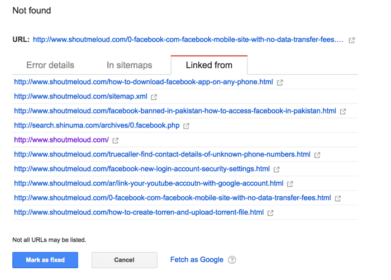Click the not-found URL at the top

(188, 40)
